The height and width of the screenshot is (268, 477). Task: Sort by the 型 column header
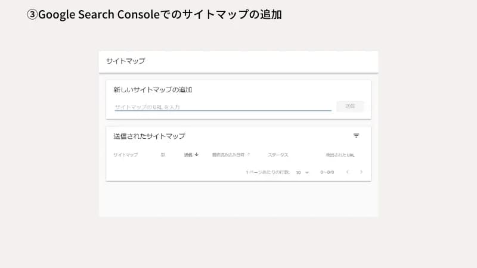(163, 155)
